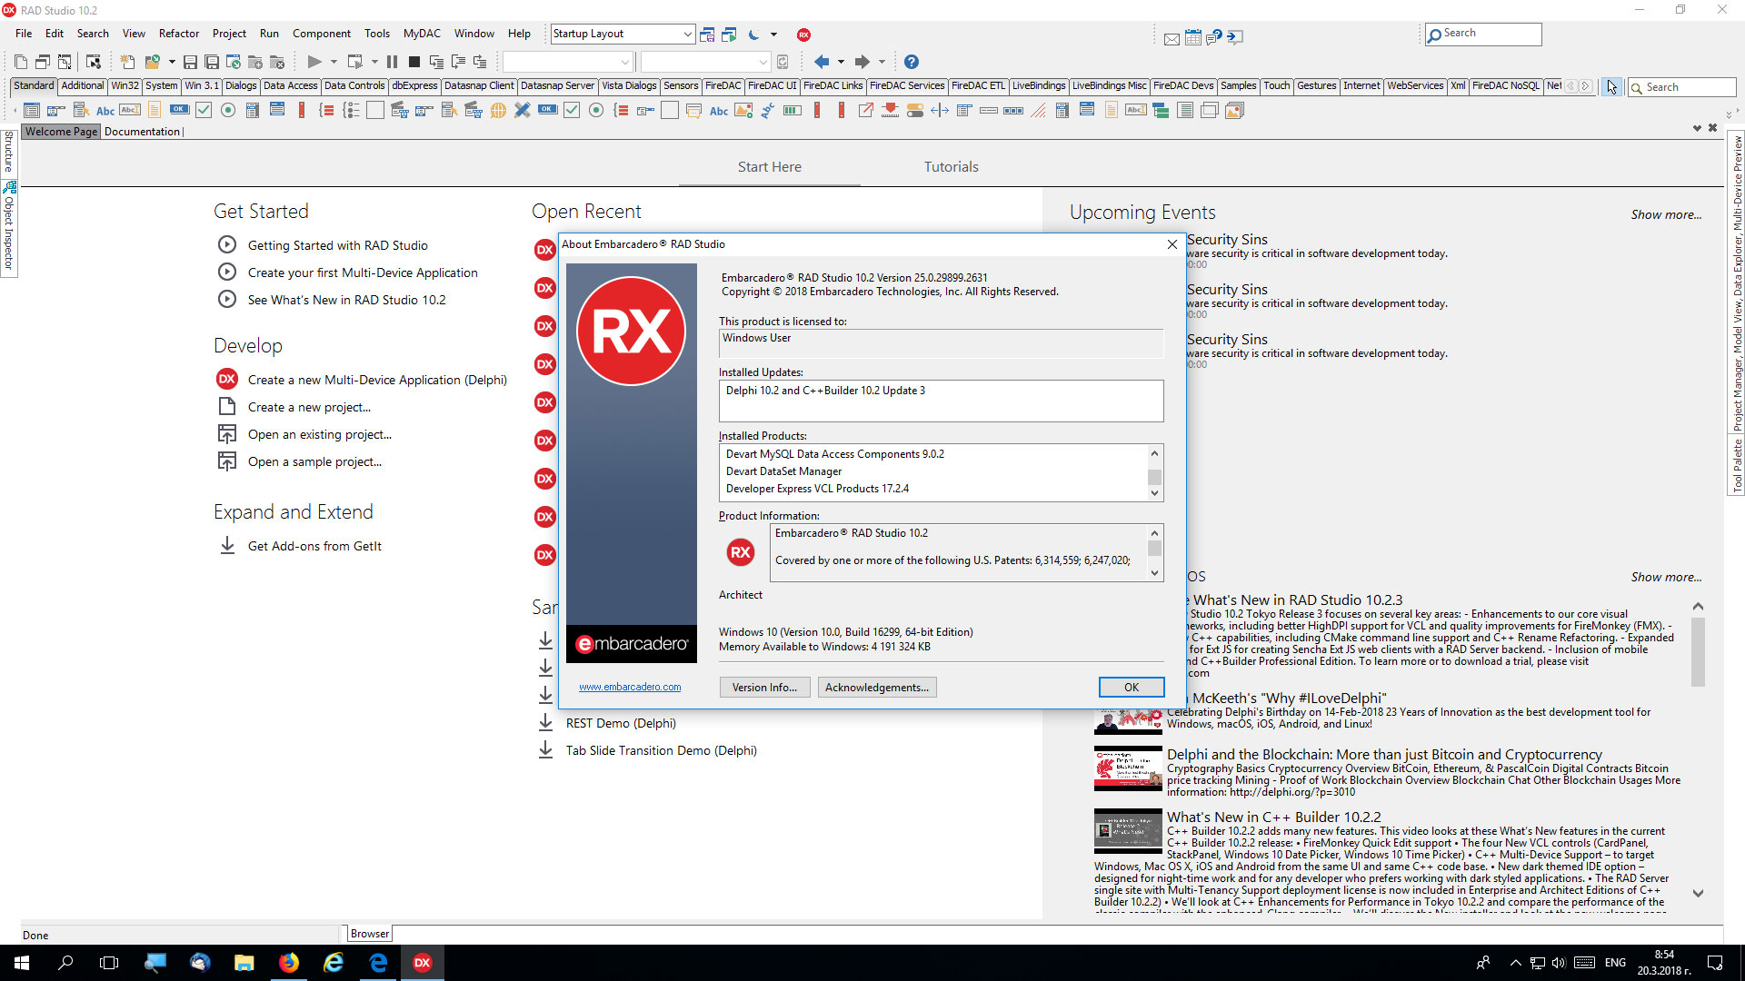Click the Set debug desktop icon
This screenshot has width=1745, height=981.
tap(729, 35)
